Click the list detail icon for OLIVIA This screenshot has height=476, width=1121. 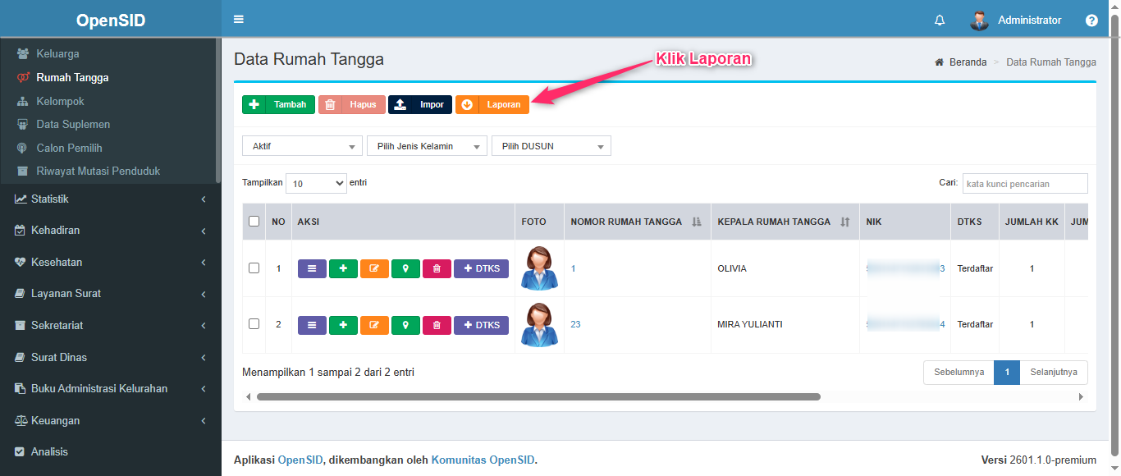pyautogui.click(x=312, y=268)
